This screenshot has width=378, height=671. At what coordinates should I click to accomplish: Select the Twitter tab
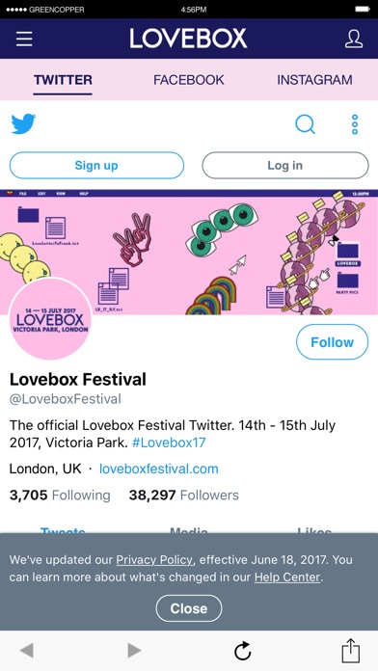pos(63,80)
